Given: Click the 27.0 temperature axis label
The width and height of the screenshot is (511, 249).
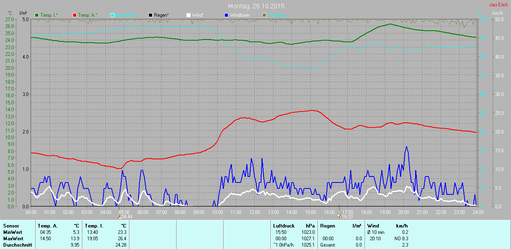Looking at the screenshot, I should (x=10, y=19).
